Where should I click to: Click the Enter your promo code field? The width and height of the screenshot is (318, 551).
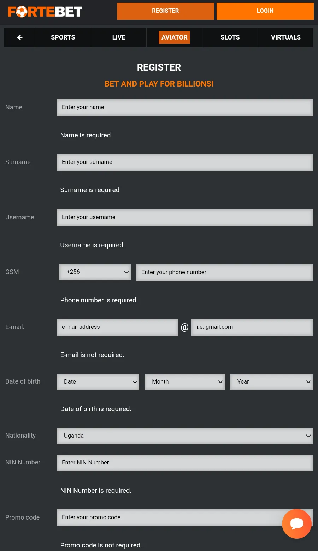pyautogui.click(x=184, y=517)
